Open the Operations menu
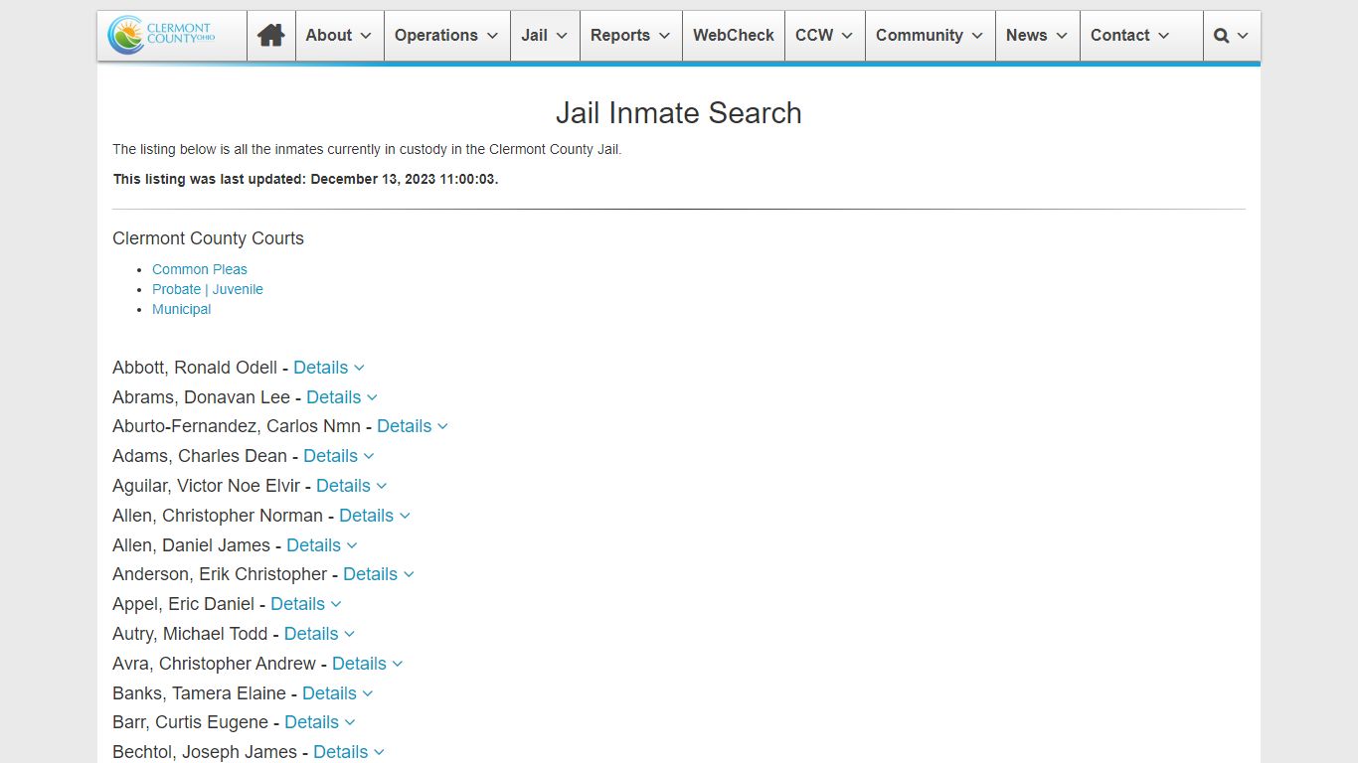 click(x=447, y=36)
